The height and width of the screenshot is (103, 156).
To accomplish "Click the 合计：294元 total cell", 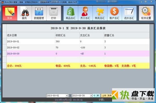I will [x=31, y=66].
